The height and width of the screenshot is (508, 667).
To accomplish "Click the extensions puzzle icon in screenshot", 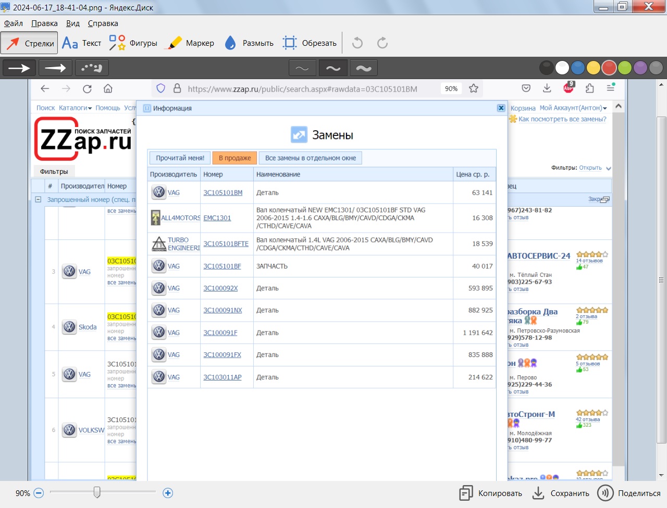I will click(589, 88).
